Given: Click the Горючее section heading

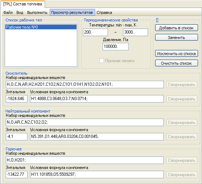Looking at the screenshot, I should 14,149.
